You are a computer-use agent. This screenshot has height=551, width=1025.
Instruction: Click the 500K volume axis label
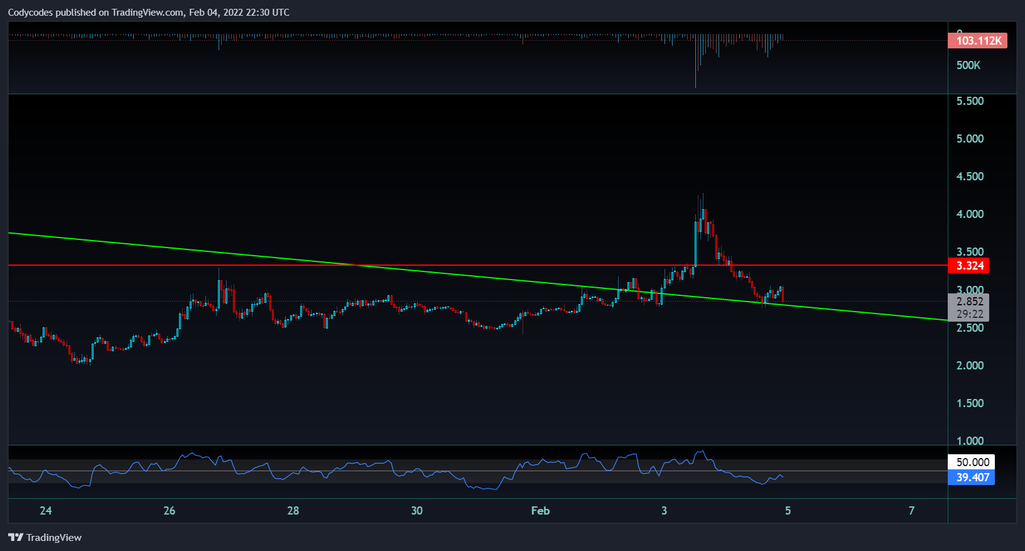coord(968,65)
